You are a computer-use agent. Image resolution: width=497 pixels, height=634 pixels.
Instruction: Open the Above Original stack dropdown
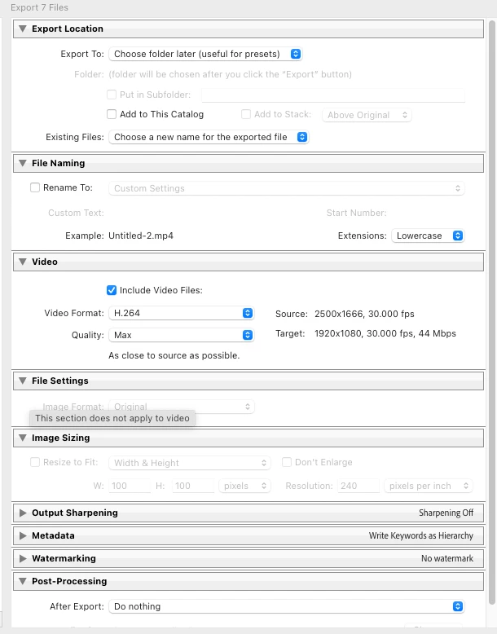pyautogui.click(x=367, y=115)
